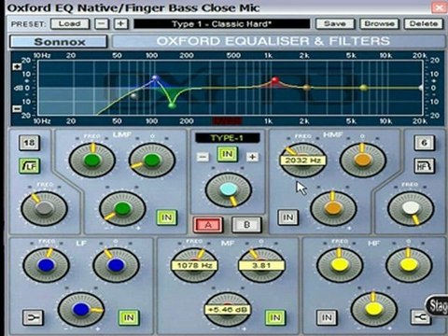Close the Oxford EQ plugin window
This screenshot has height=336, width=448.
point(440,7)
